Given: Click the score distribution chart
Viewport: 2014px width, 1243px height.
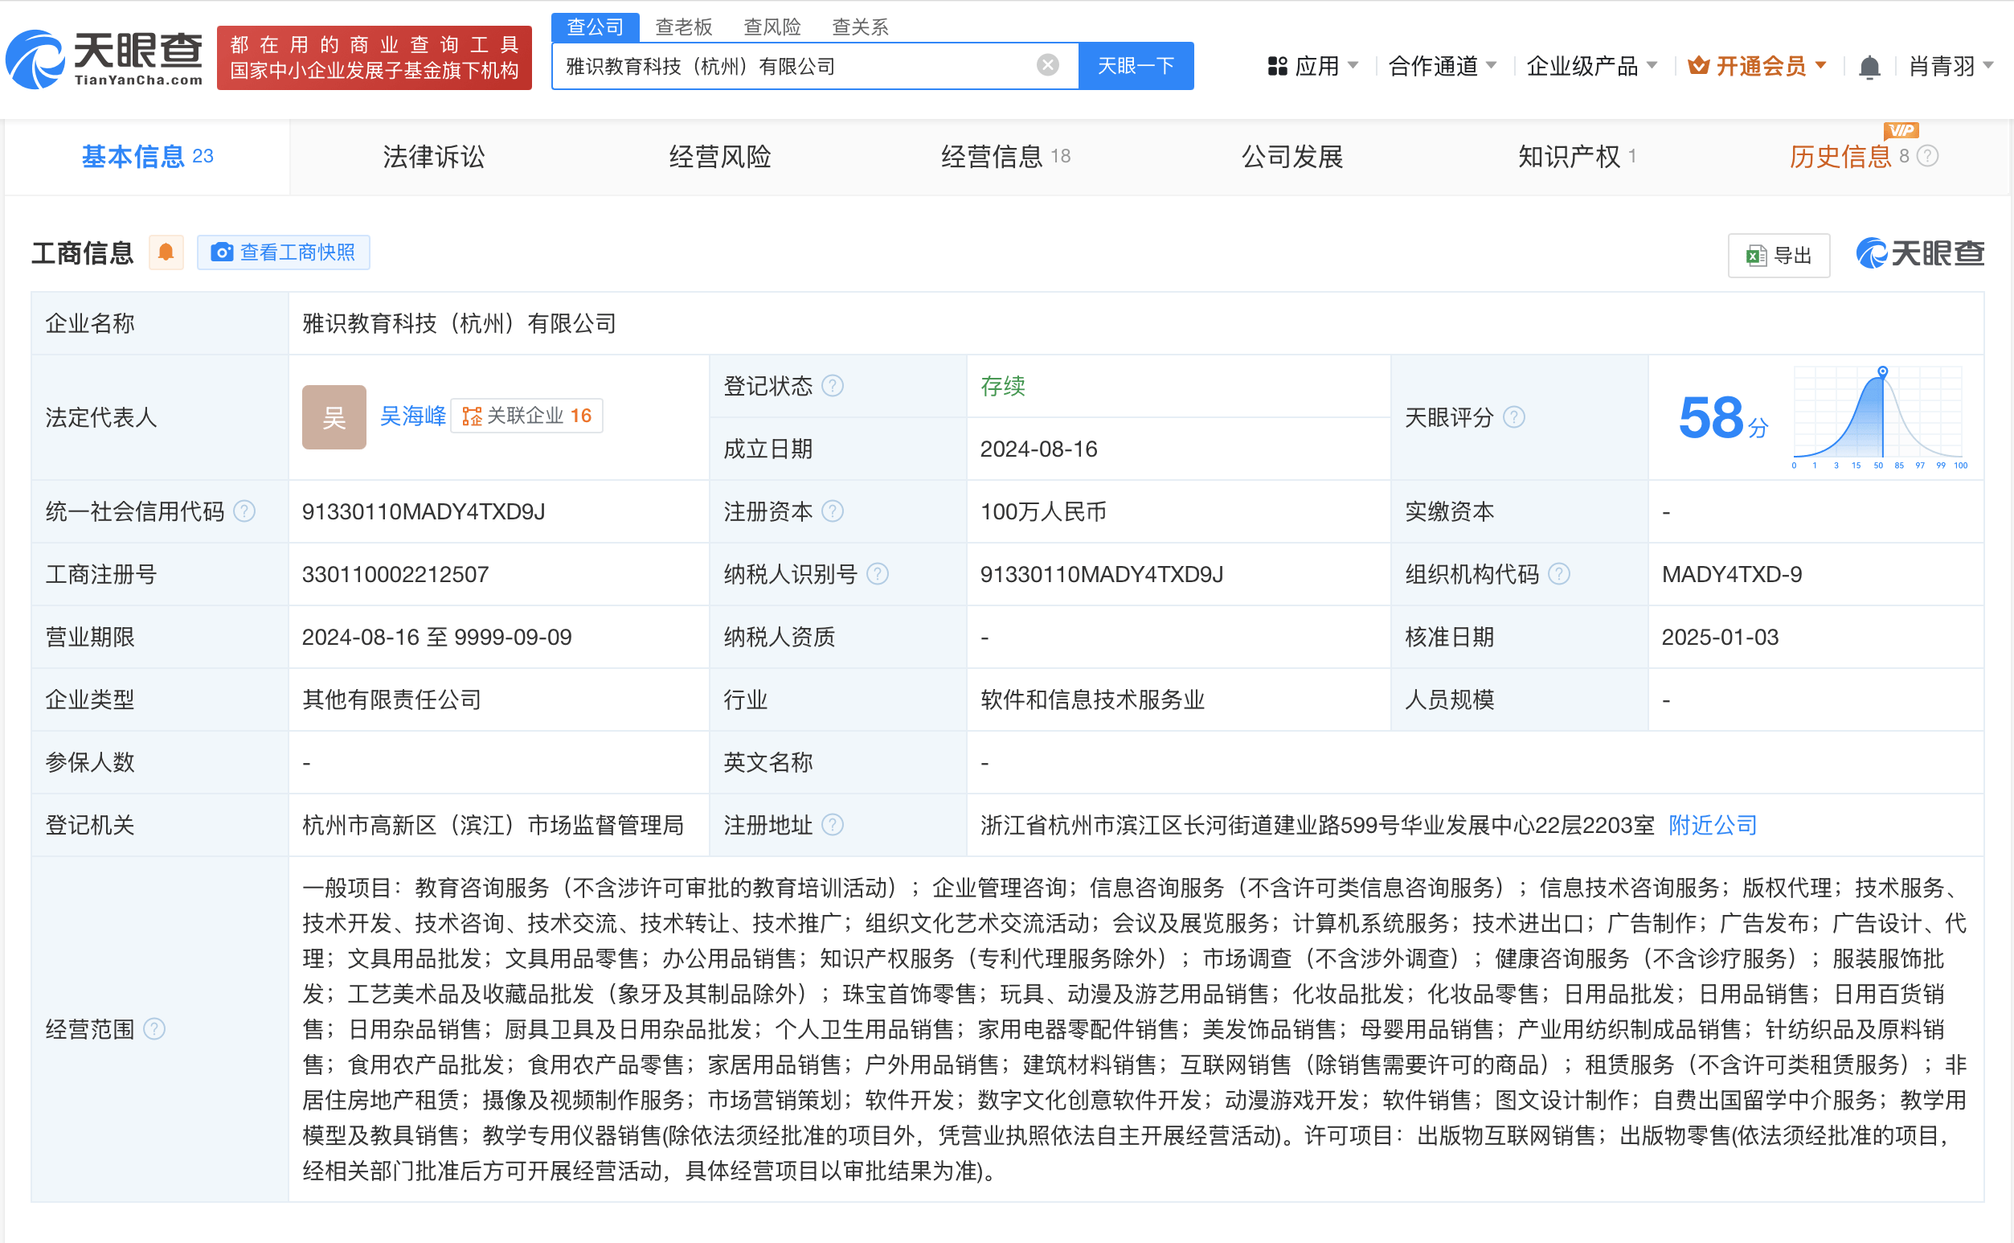Looking at the screenshot, I should (1879, 417).
